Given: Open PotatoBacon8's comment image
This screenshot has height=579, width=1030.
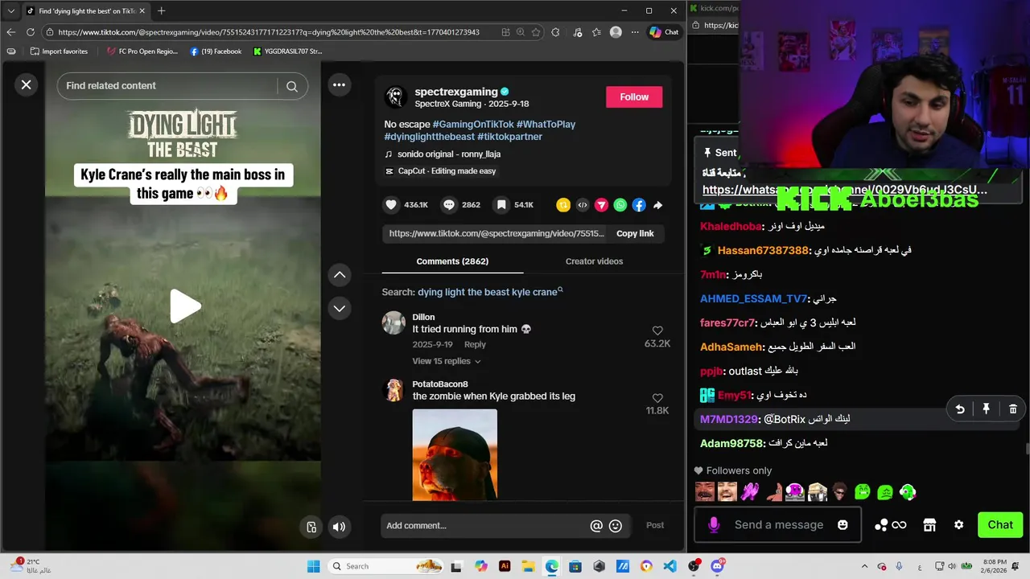Looking at the screenshot, I should [455, 454].
